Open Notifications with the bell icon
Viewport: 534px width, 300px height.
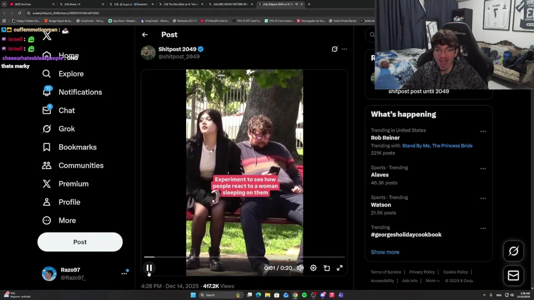[47, 91]
